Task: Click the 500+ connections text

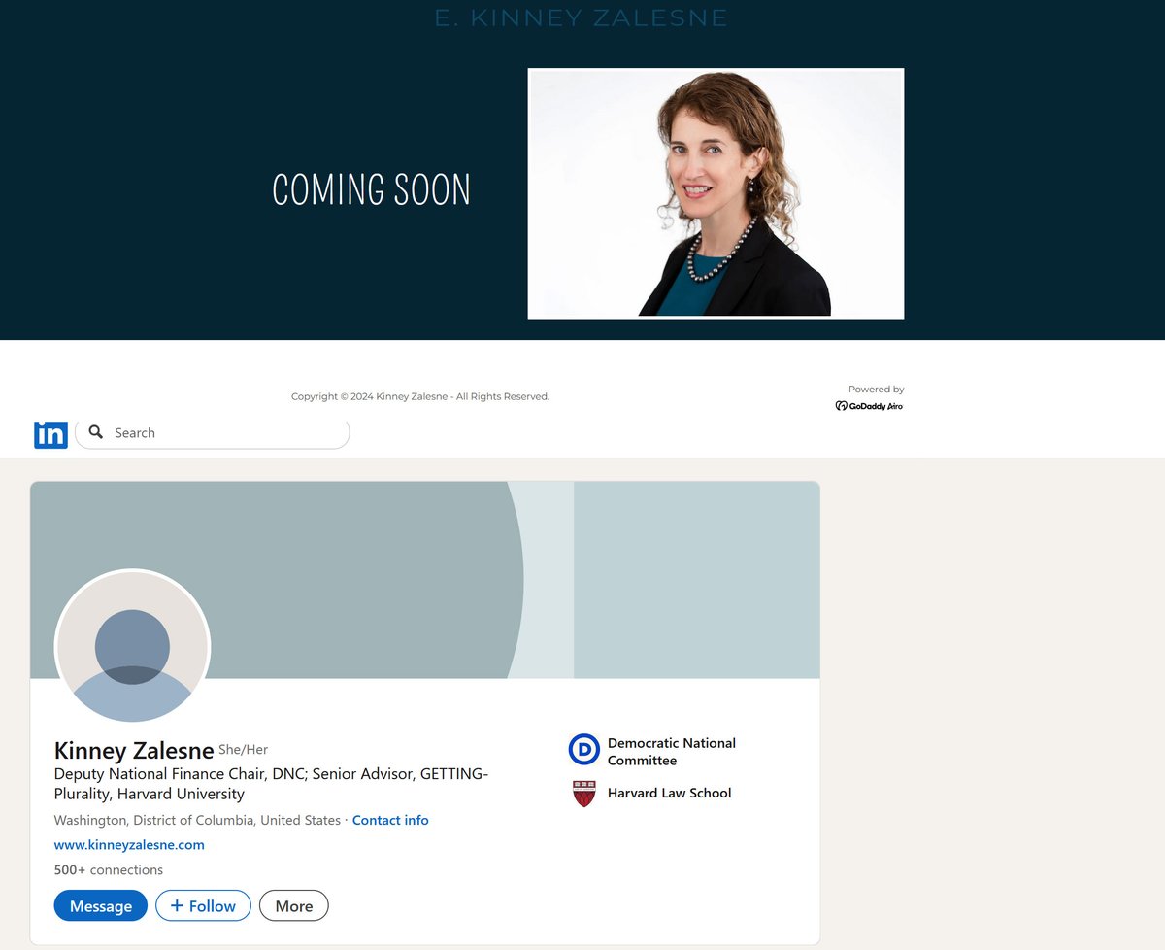Action: pyautogui.click(x=109, y=869)
